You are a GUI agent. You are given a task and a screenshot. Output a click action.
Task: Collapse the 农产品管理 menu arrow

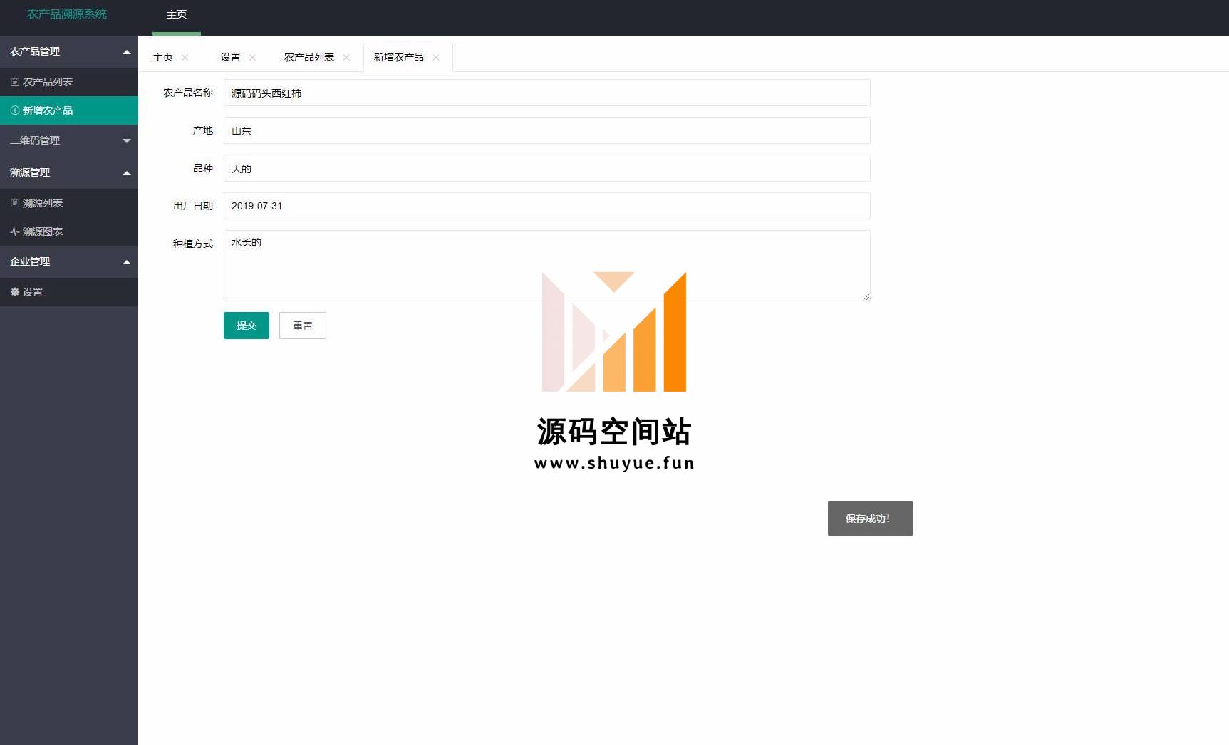(127, 52)
